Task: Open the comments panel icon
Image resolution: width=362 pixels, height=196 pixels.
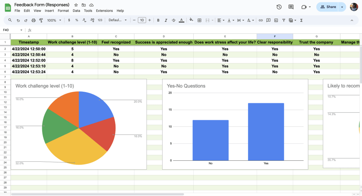Action: coord(291,7)
